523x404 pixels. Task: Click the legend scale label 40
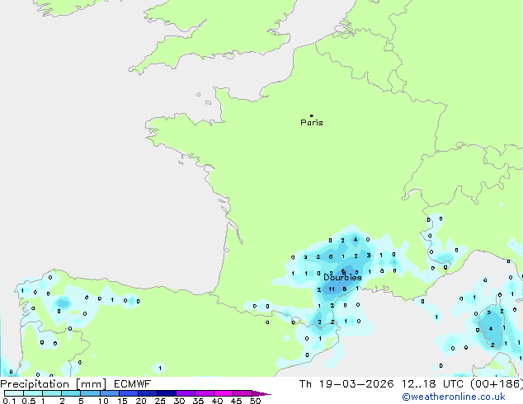(217, 401)
